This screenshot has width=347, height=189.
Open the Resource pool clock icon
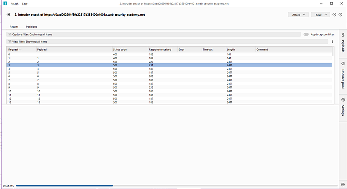(343, 64)
